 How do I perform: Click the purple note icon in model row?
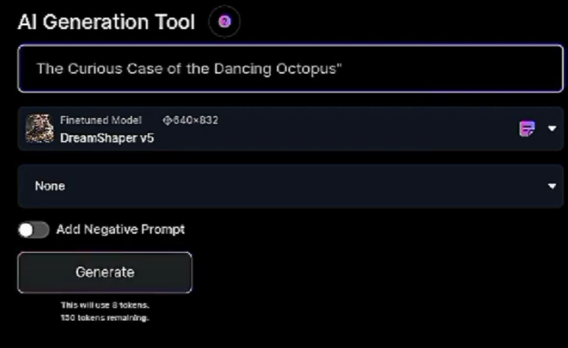pyautogui.click(x=527, y=128)
